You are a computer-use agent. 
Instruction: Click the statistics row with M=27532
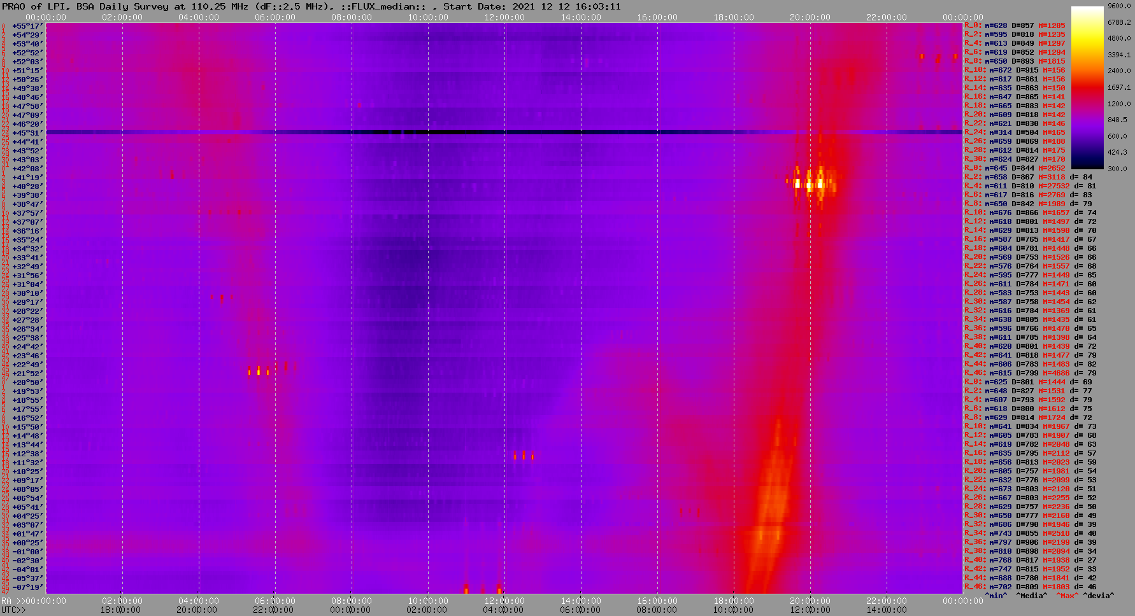tap(1031, 186)
